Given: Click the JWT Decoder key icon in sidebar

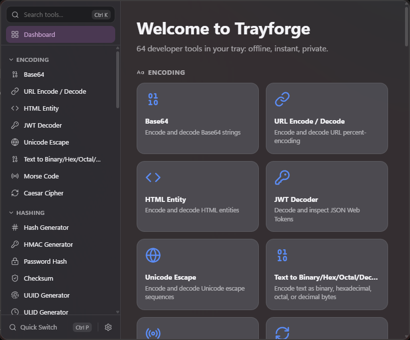Looking at the screenshot, I should pos(15,125).
